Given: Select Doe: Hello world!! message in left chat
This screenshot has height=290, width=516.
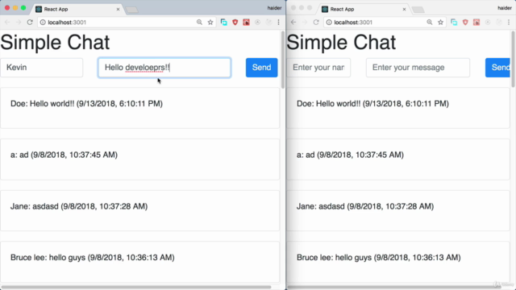Looking at the screenshot, I should (139, 108).
